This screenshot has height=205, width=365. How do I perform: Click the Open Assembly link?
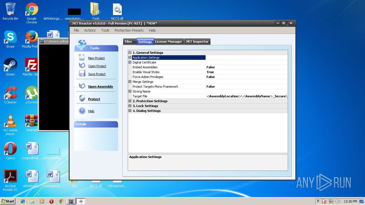click(x=100, y=87)
